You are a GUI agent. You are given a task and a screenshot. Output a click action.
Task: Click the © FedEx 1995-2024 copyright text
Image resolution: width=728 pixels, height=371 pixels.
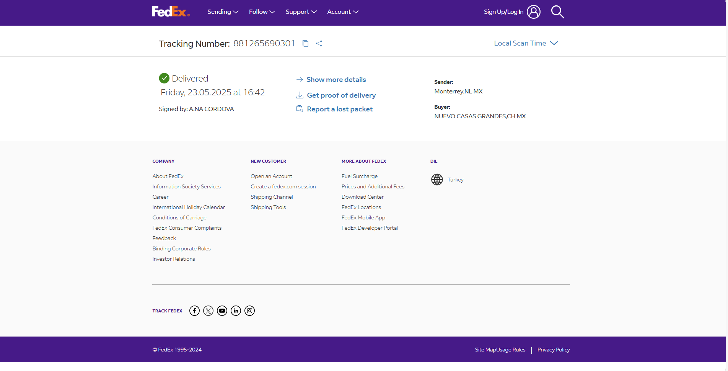(177, 350)
